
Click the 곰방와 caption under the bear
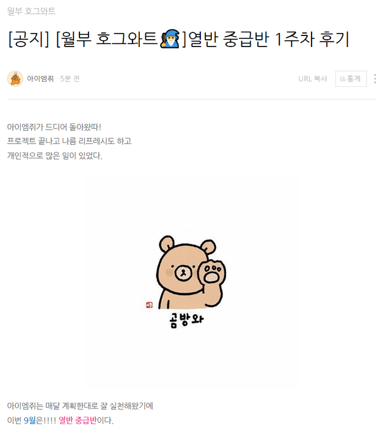pos(186,320)
